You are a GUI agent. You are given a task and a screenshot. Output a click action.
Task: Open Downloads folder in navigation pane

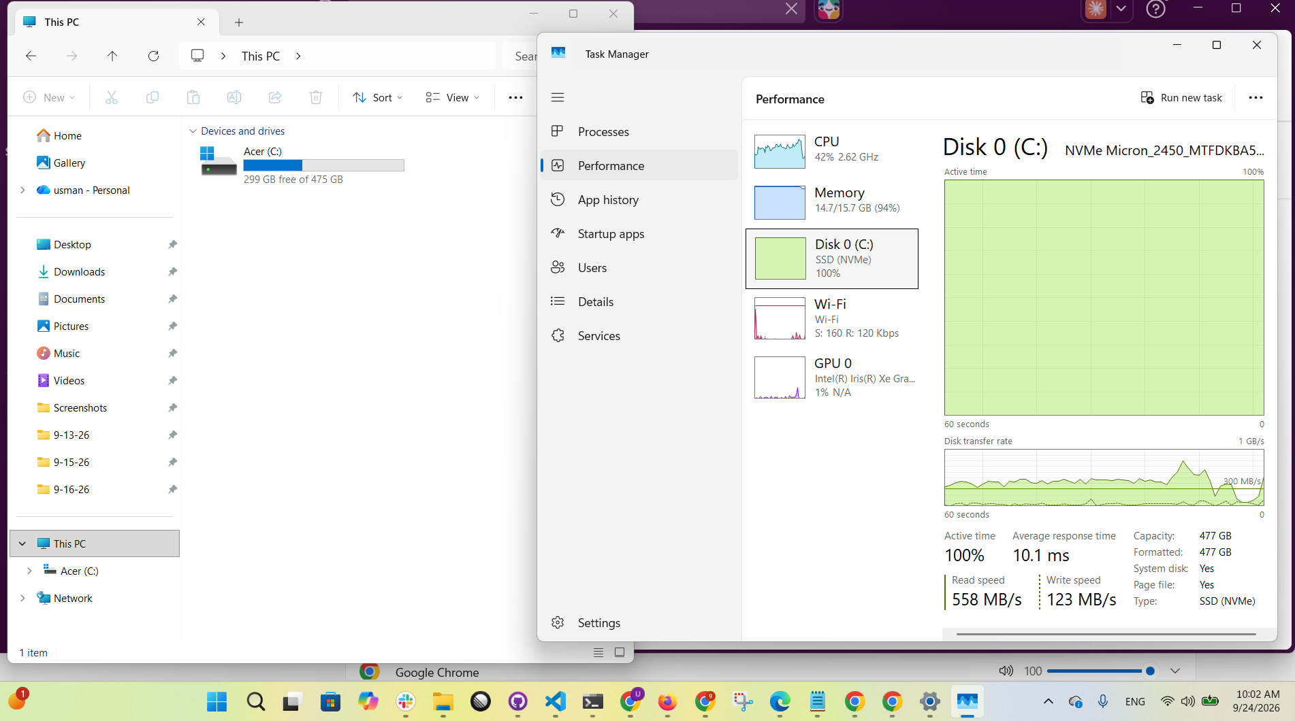80,272
